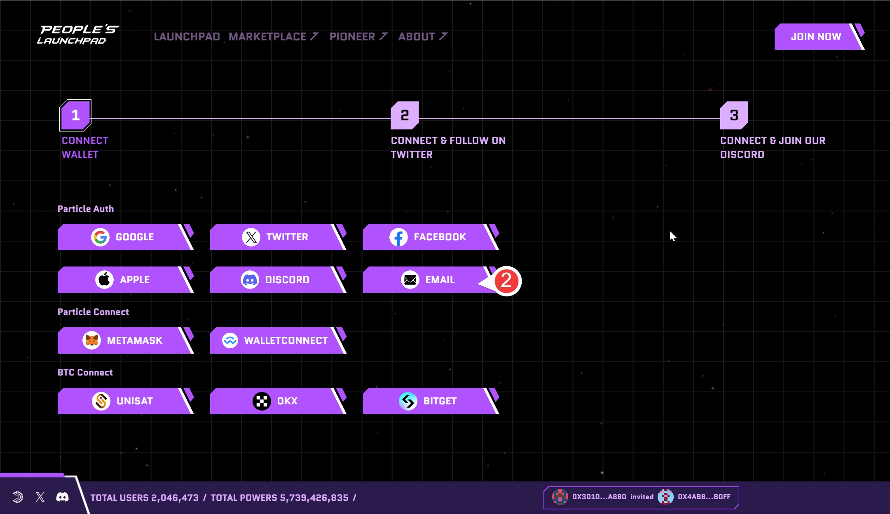Open the X icon in the footer

pos(40,497)
